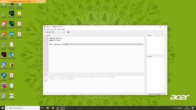Click the interpreter label MicroPython (Raspberry Pi Pico)
This screenshot has width=196, height=110.
[157, 94]
